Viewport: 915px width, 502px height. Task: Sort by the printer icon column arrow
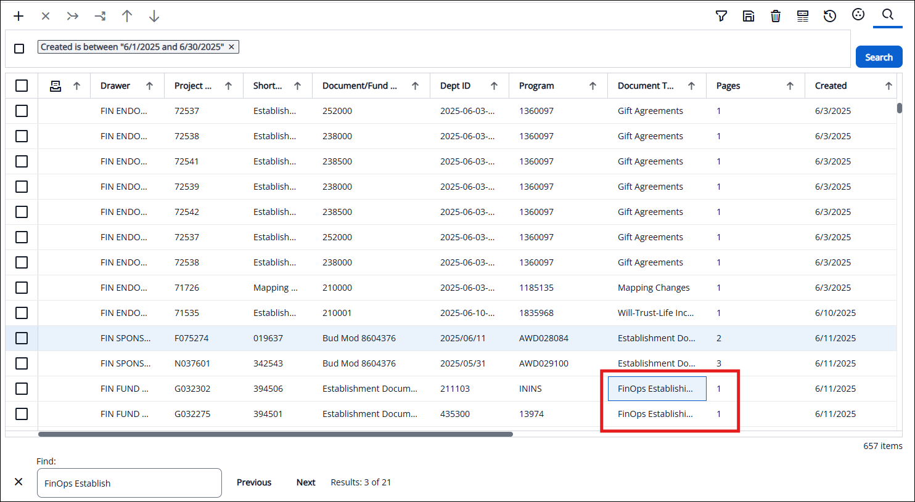[x=76, y=86]
